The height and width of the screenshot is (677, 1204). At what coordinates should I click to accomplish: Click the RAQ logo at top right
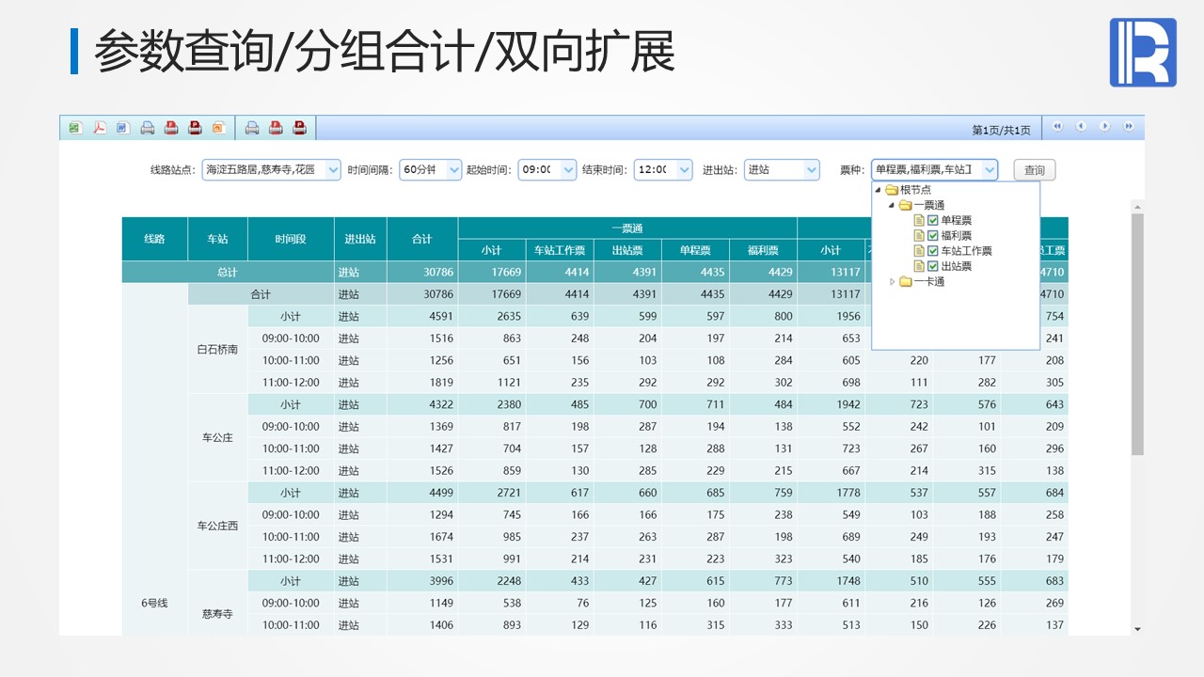(1143, 53)
